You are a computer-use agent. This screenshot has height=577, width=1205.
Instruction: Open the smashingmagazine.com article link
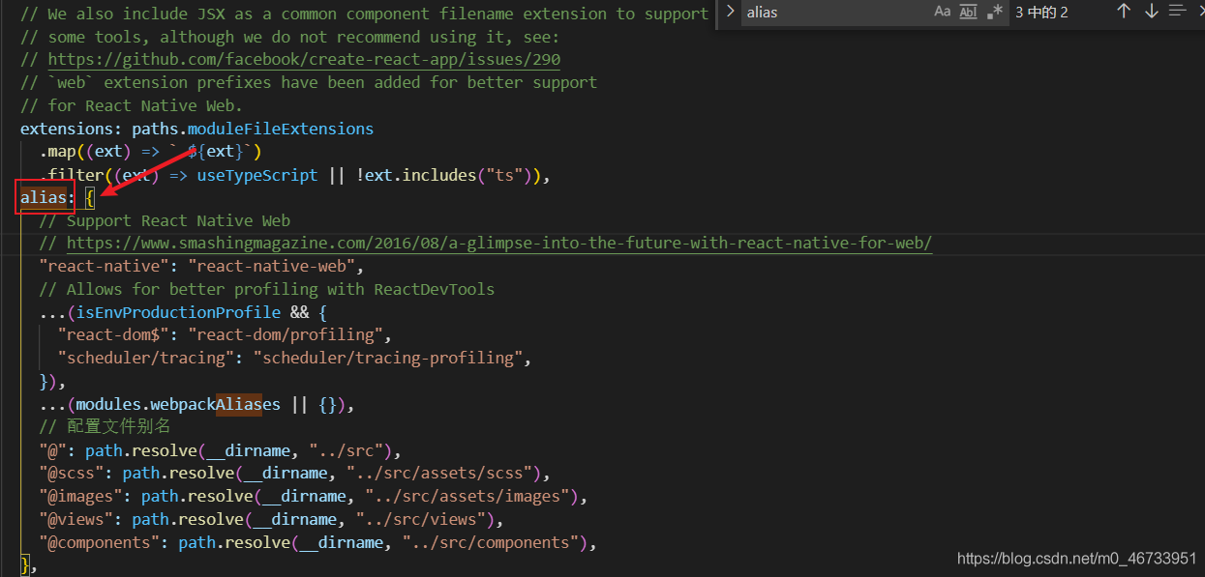498,244
